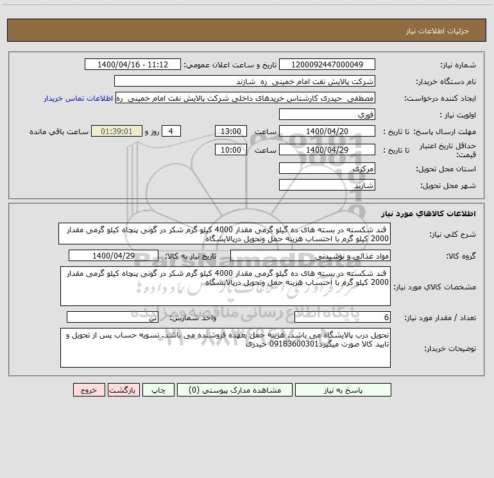Click the جزئیات اطلاعات نیاز header title
Screen dimensions: 494x478
pyautogui.click(x=437, y=31)
